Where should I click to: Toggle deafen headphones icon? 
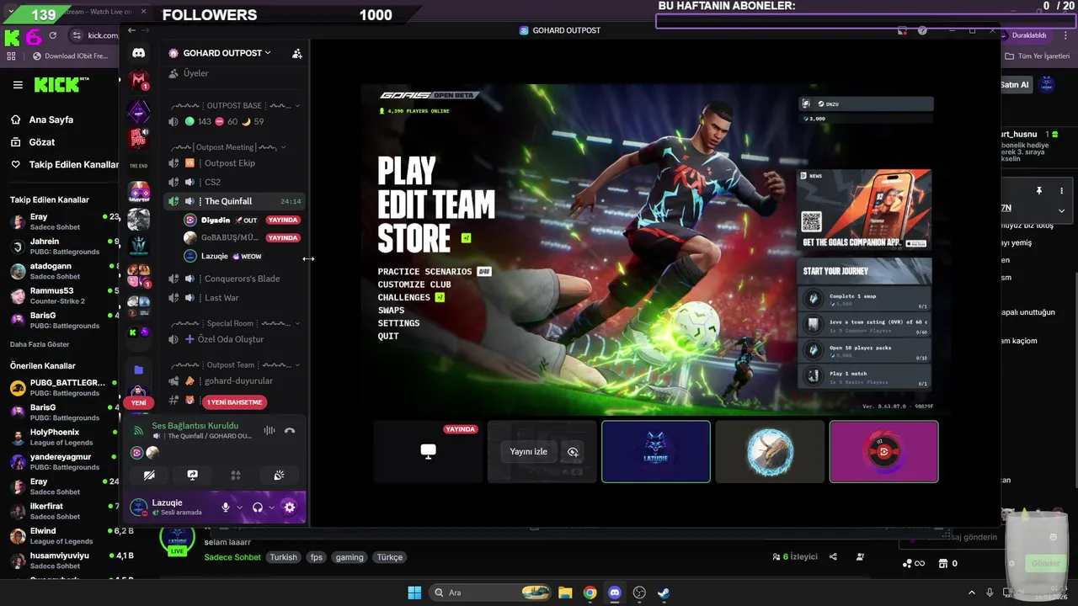click(258, 508)
